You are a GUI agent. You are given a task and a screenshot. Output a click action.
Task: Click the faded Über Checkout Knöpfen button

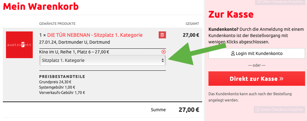(280, 2)
